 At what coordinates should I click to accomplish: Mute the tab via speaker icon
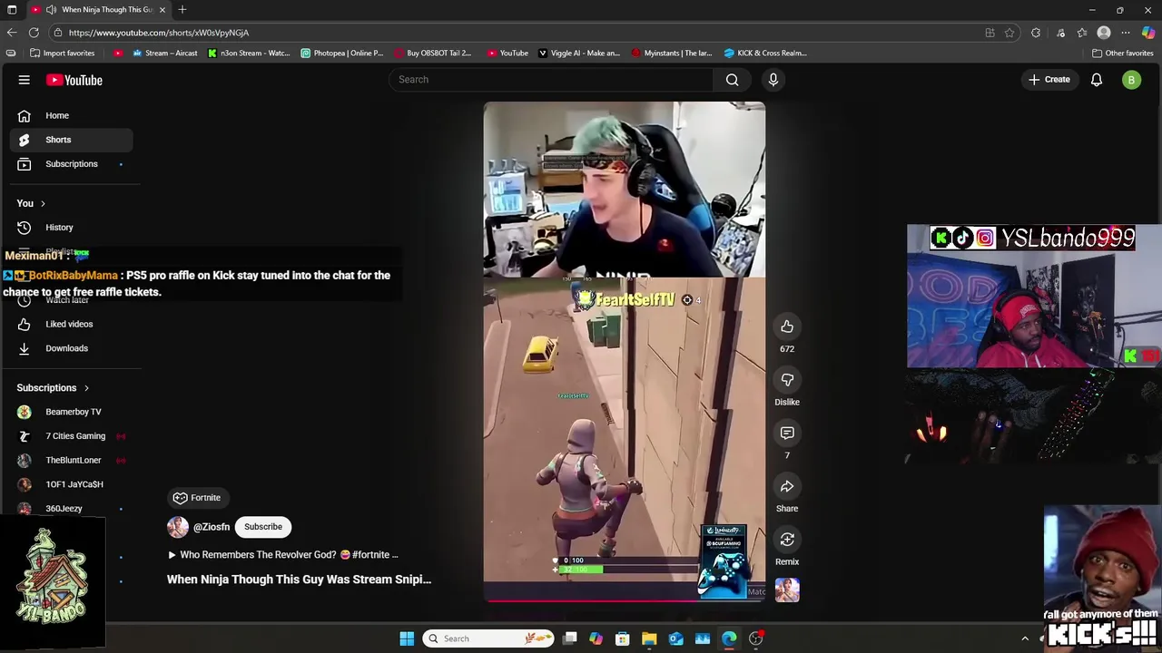51,10
